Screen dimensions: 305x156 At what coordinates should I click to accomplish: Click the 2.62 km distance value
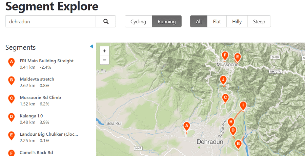coord(27,86)
